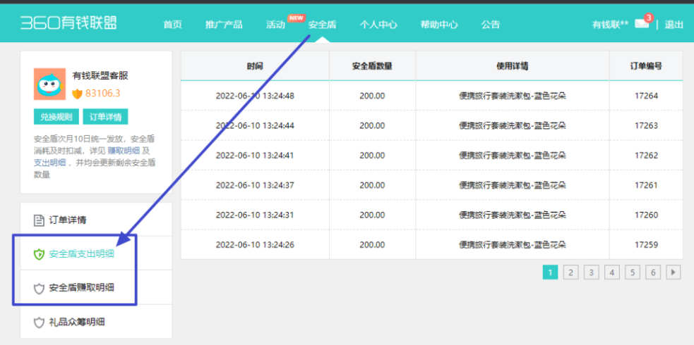Open the messages envelope icon
Image resolution: width=694 pixels, height=345 pixels.
click(x=641, y=24)
